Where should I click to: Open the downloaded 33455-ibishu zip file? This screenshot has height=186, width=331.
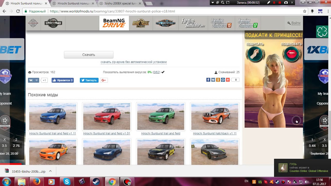[25, 171]
